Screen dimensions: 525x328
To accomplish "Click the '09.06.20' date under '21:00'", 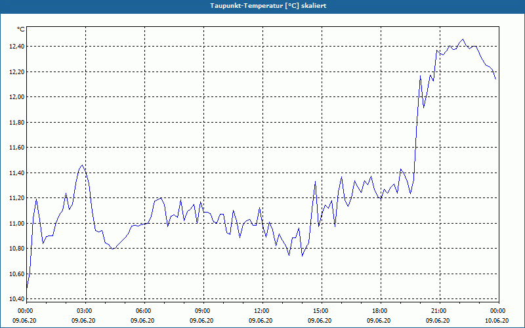I will (x=438, y=321).
